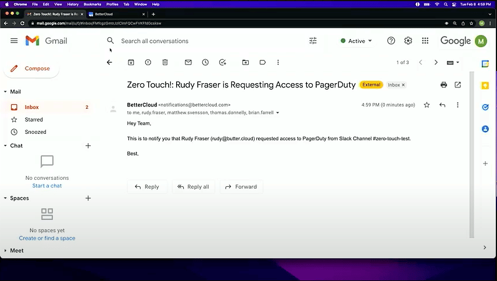
Task: Open message more options three dots
Action: [x=457, y=105]
